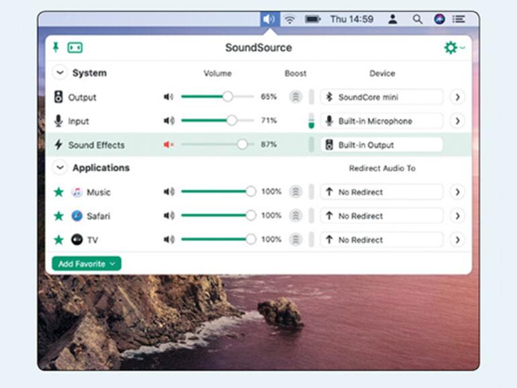Open Spotlight search
Screen dimensions: 517x388
click(418, 19)
